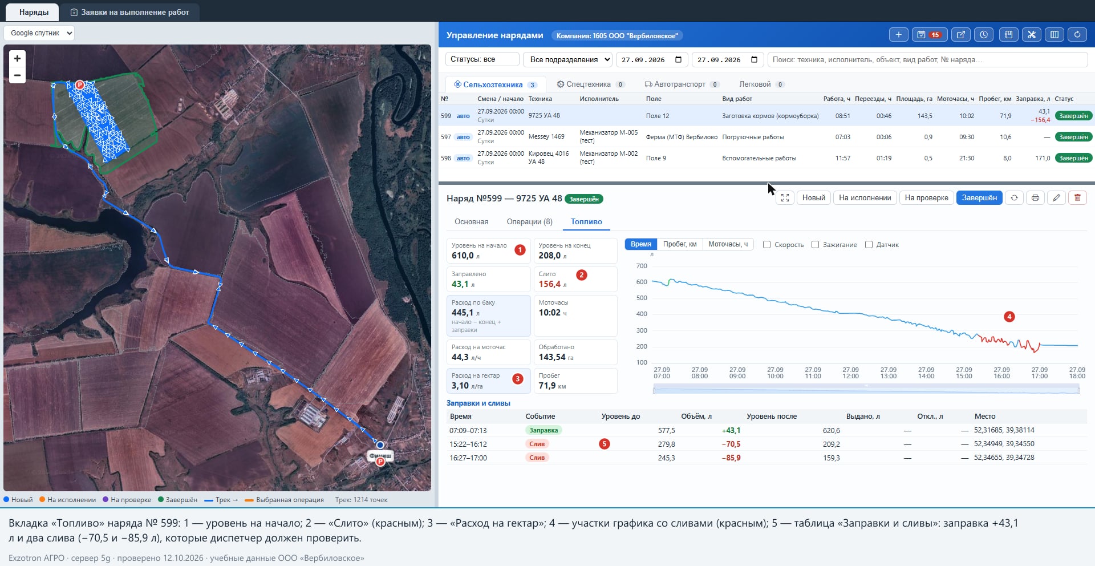Click the notebook save icon in header
The width and height of the screenshot is (1095, 566).
click(x=1008, y=35)
